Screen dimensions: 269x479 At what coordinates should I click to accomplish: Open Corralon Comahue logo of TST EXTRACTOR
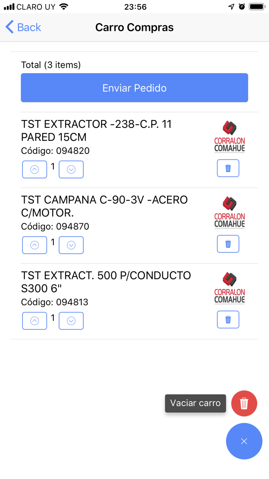[x=229, y=137]
